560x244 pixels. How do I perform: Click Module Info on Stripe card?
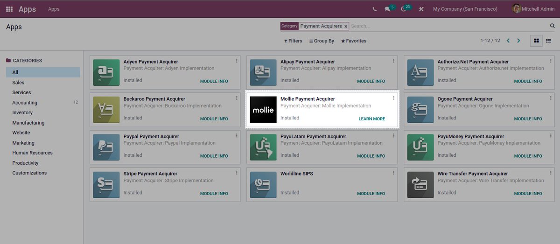214,193
